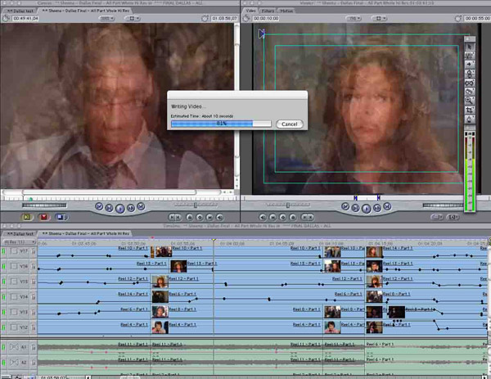Click Match Frame button at Canvas far right
Screen dimensions: 491x379
point(220,217)
